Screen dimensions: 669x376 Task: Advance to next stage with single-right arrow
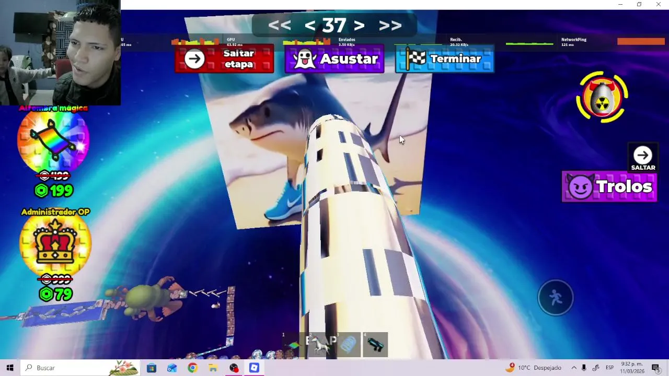pyautogui.click(x=359, y=26)
